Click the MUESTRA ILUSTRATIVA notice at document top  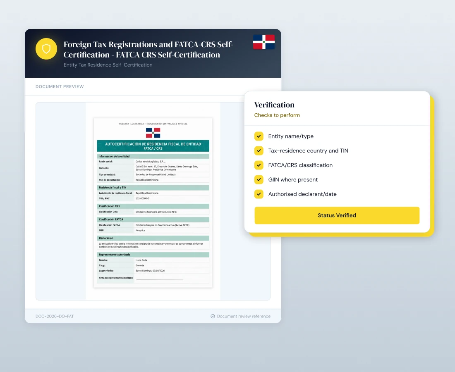click(153, 124)
